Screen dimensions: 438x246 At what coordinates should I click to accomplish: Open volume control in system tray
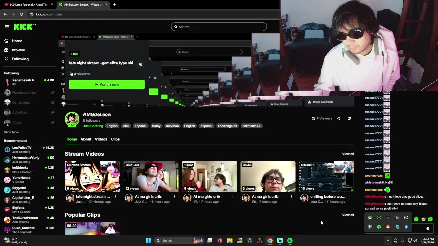(415, 241)
